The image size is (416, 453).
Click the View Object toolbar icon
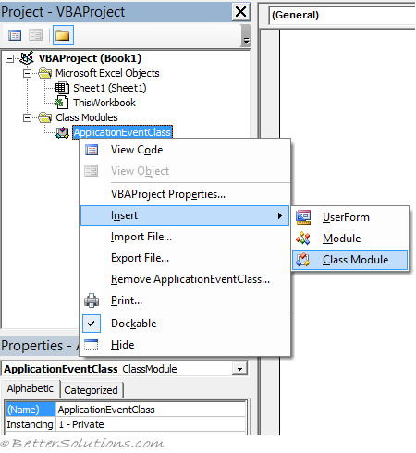(35, 35)
